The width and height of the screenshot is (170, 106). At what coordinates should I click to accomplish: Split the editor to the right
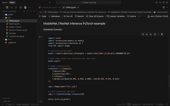(x=163, y=7)
